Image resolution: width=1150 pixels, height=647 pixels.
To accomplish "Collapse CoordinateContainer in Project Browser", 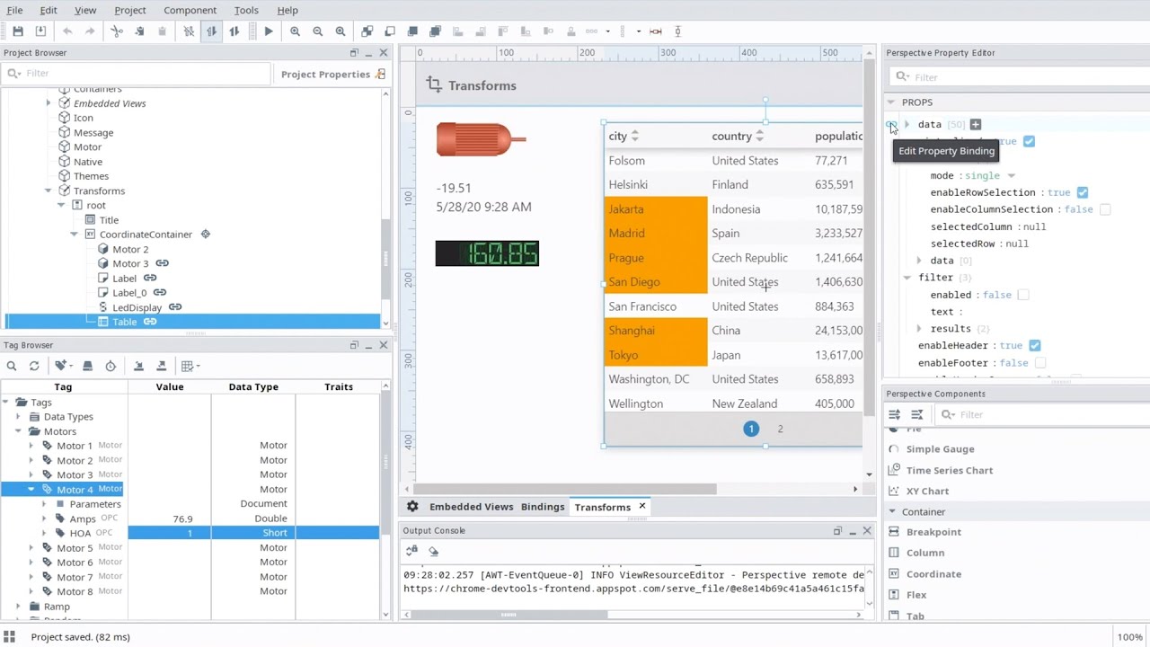I will pos(74,235).
